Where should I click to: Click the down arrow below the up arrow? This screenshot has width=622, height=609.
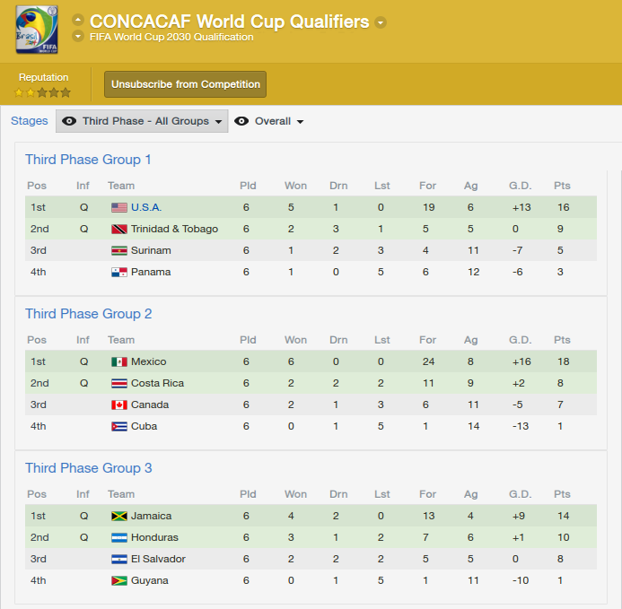78,37
